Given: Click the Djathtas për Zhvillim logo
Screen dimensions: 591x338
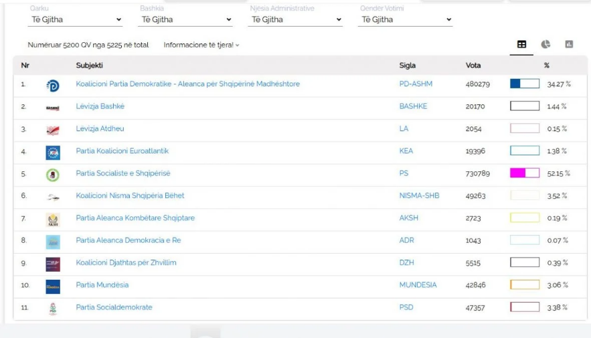Looking at the screenshot, I should [53, 264].
